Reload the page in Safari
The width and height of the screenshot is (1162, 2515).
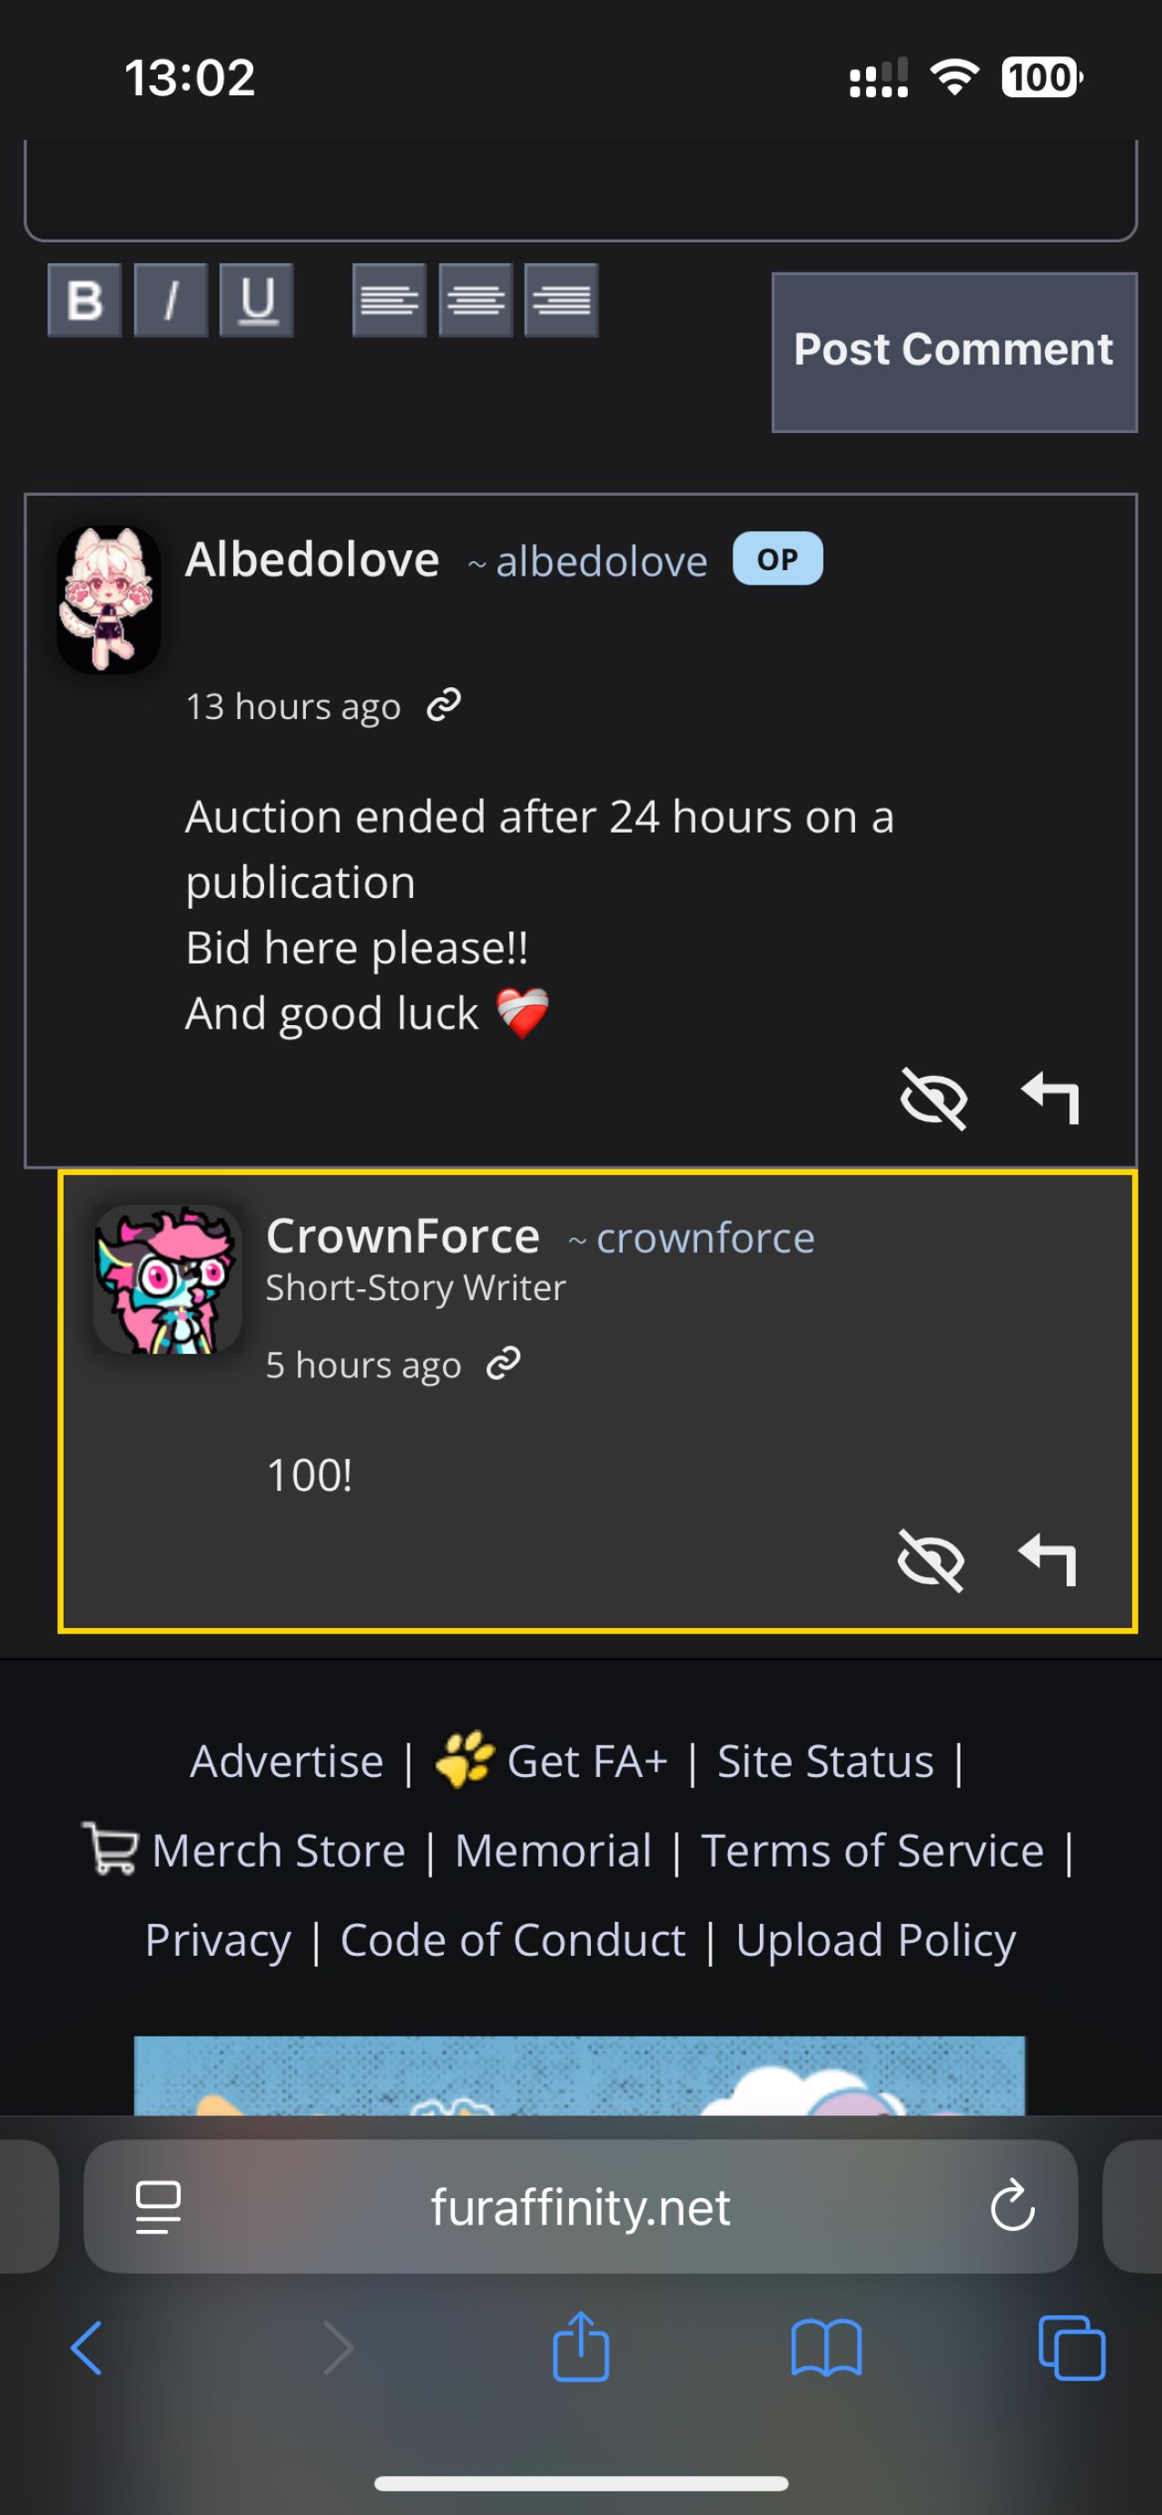[1011, 2204]
